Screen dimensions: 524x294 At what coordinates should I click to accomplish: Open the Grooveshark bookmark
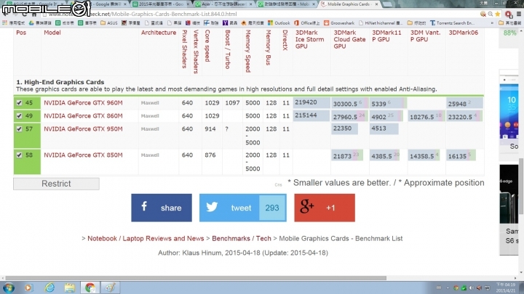pyautogui.click(x=339, y=23)
